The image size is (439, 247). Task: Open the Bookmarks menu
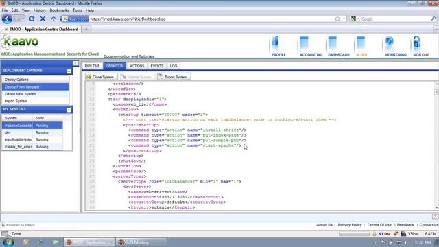click(x=59, y=10)
